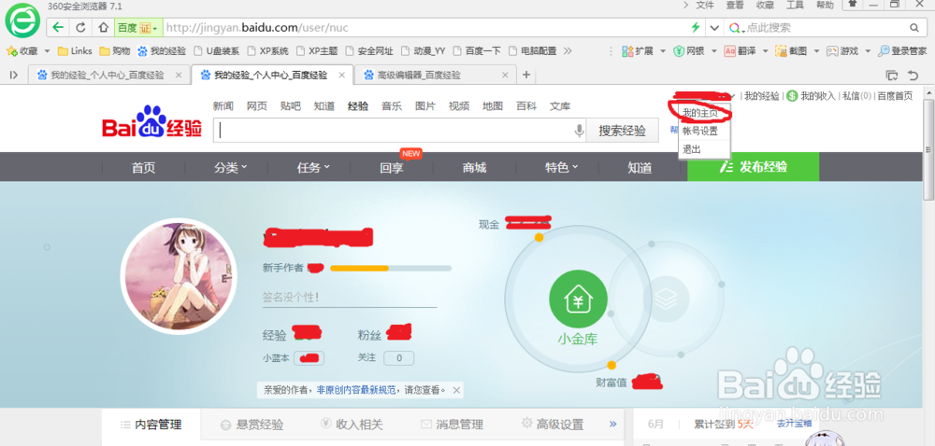The image size is (935, 446).
Task: Open the 非原创内容最新规范 link
Action: [356, 391]
